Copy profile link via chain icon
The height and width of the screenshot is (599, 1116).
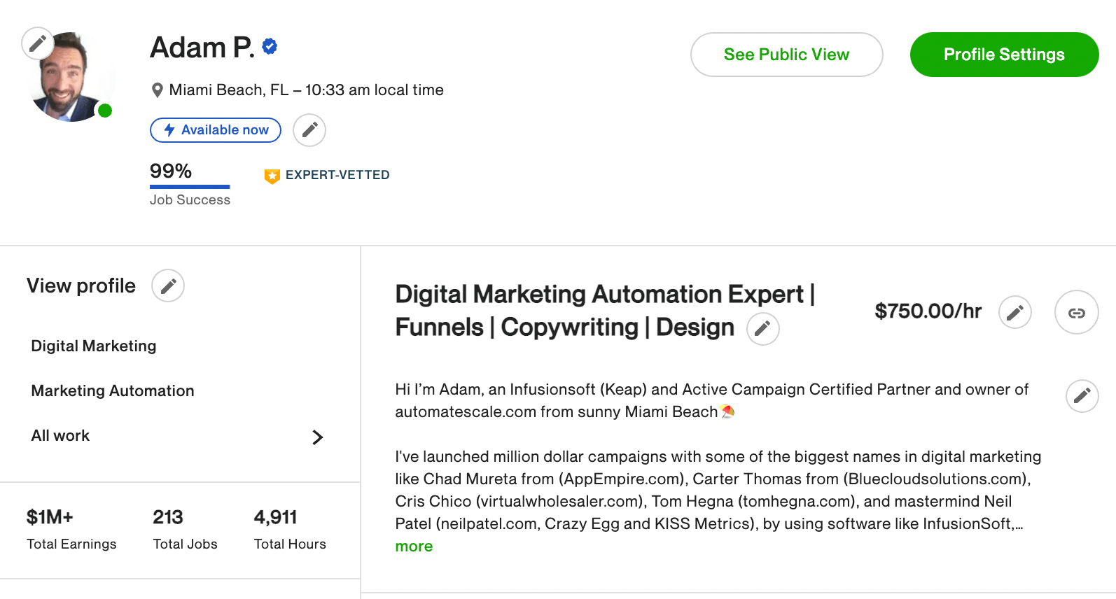(x=1077, y=312)
